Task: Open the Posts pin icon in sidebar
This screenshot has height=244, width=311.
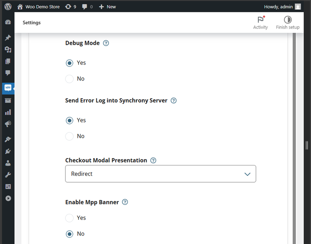Action: coord(8,38)
